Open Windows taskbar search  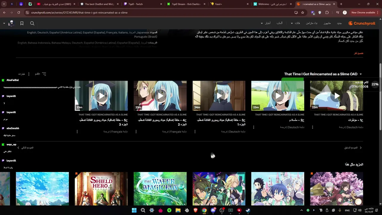(143, 210)
